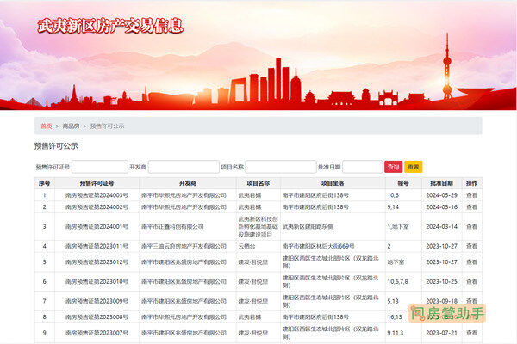
Task: Click the red 查询 search button
Action: tap(393, 167)
